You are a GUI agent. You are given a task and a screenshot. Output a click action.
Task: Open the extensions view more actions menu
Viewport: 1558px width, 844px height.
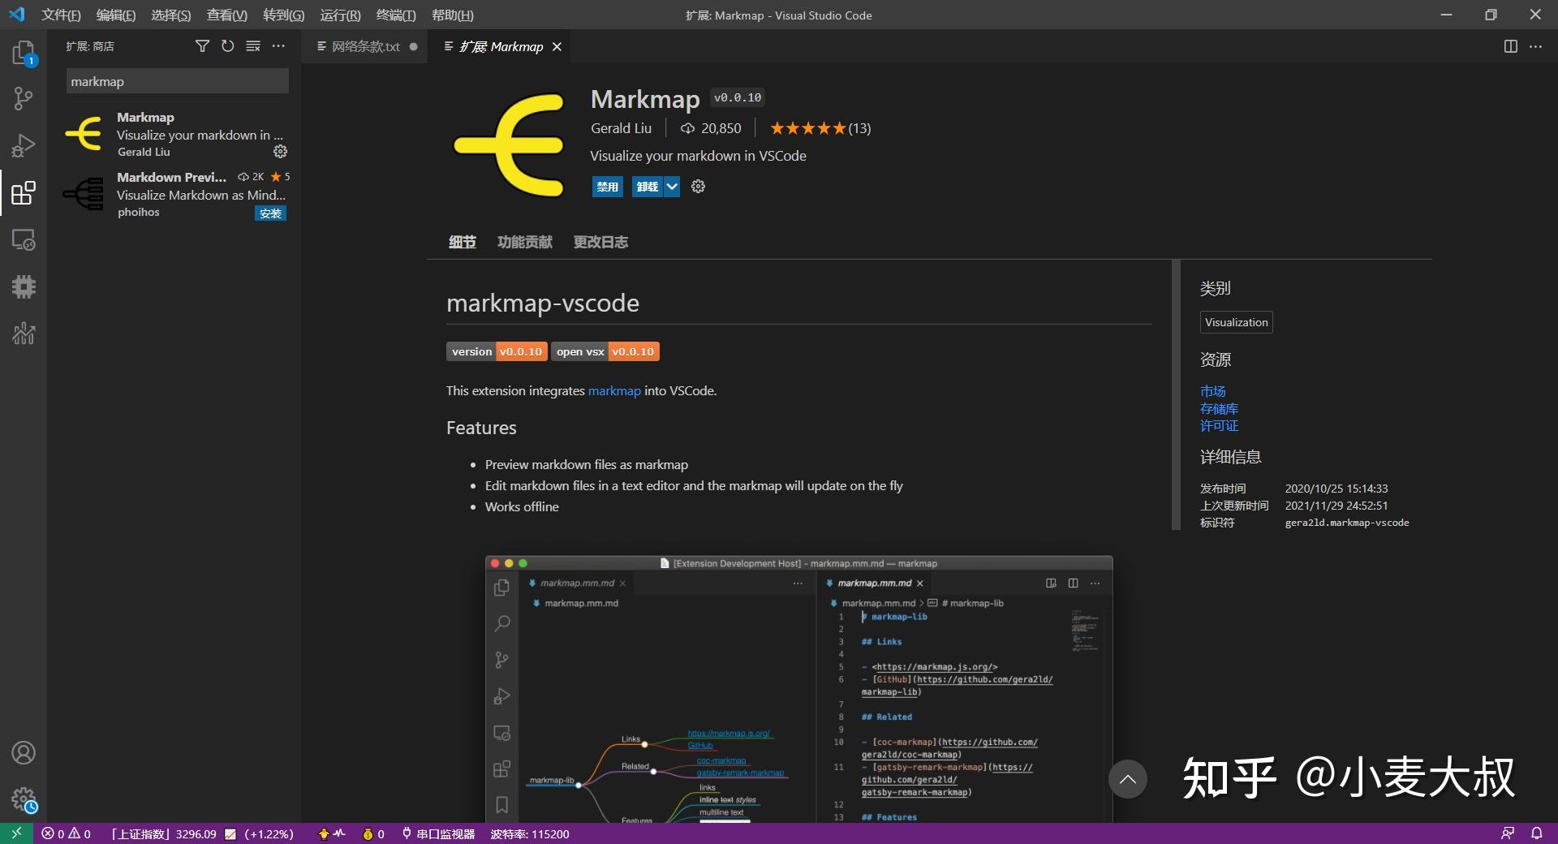278,46
